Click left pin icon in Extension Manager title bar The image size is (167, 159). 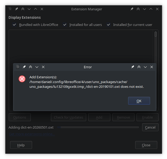coord(16,9)
